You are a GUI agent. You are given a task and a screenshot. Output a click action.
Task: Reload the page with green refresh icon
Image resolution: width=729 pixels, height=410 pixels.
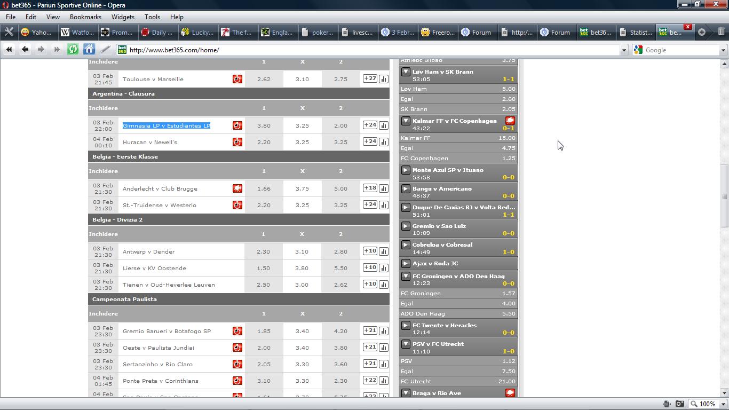pos(73,50)
